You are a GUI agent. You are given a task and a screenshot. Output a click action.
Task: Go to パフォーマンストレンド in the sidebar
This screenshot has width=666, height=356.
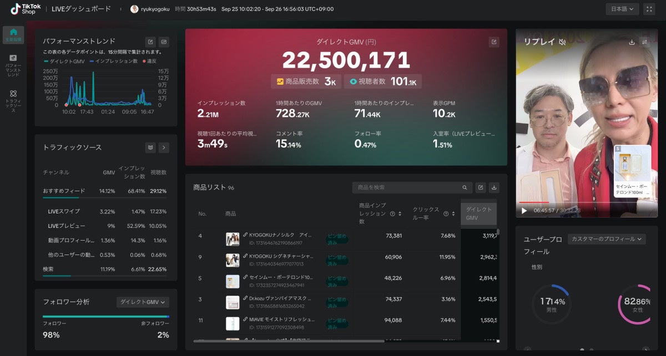[13, 65]
